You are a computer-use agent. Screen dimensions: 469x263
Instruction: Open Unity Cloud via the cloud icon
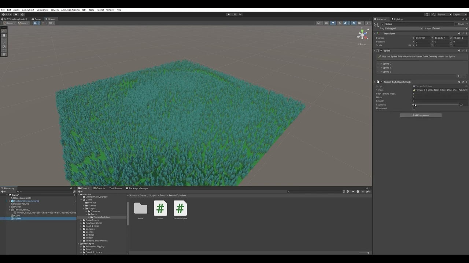[x=16, y=15]
